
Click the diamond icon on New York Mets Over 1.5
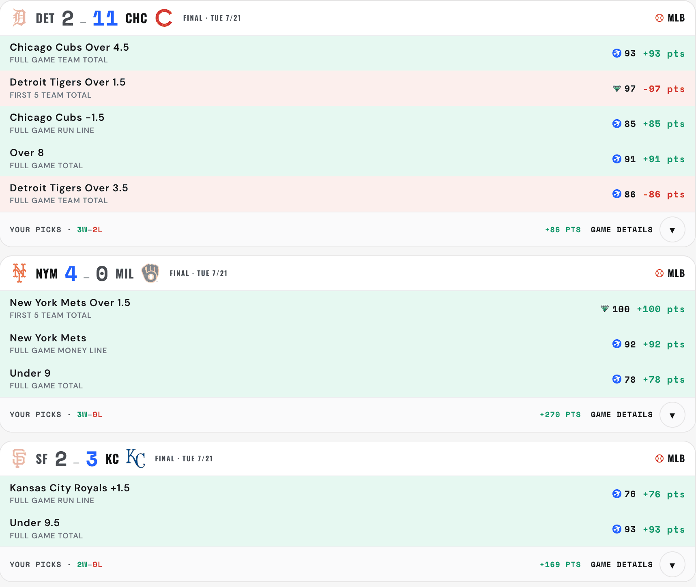coord(605,309)
